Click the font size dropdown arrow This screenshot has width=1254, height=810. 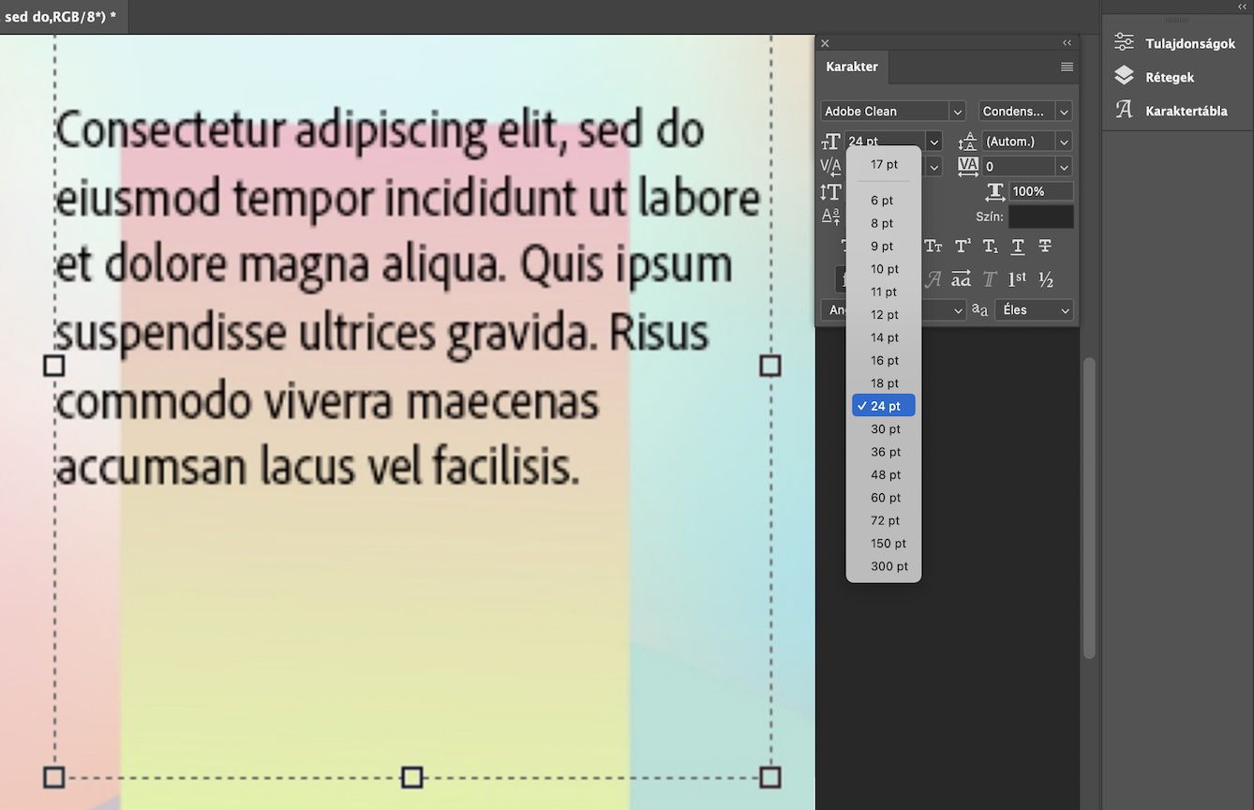coord(933,142)
